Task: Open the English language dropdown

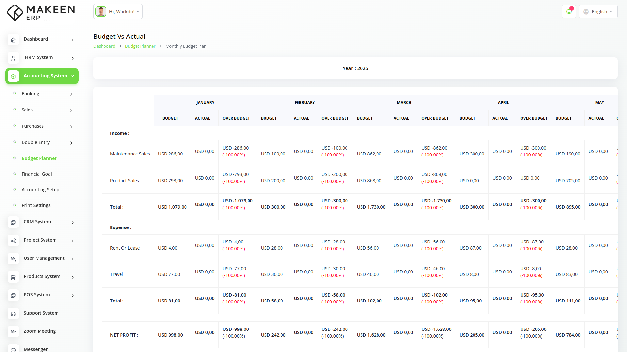Action: click(598, 12)
